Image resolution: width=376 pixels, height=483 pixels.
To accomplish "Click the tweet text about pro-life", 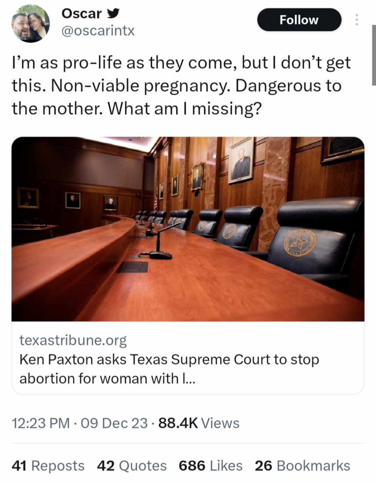I will click(181, 86).
